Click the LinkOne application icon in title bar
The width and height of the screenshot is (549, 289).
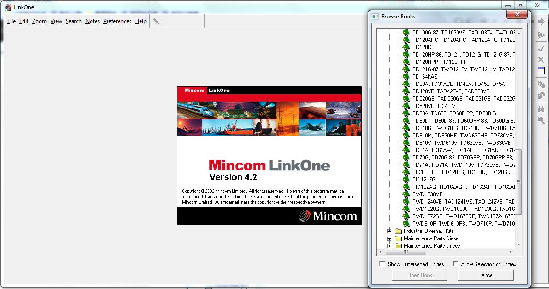pos(8,7)
